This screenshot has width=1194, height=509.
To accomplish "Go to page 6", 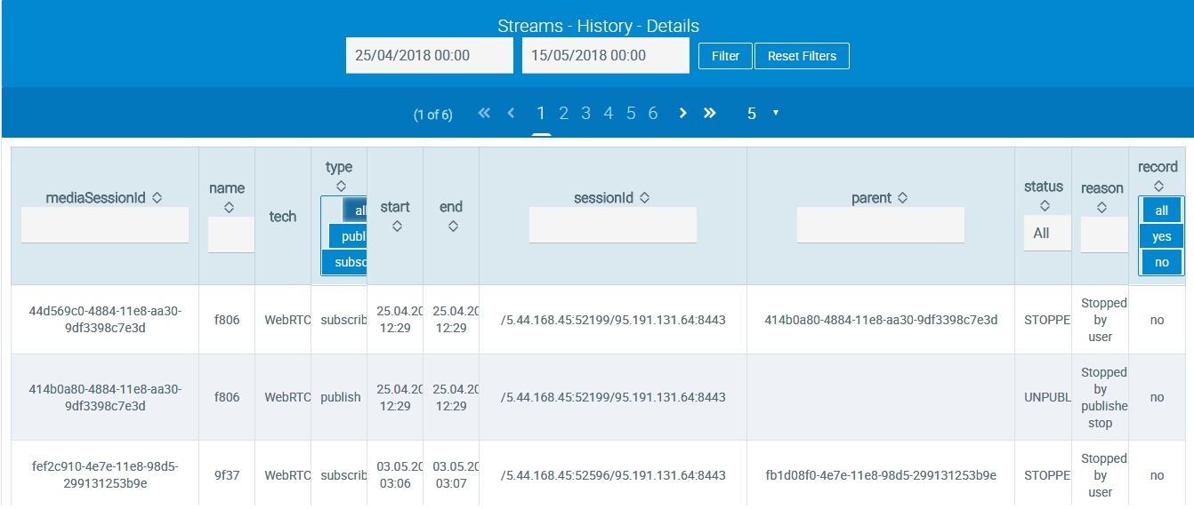I will (652, 114).
